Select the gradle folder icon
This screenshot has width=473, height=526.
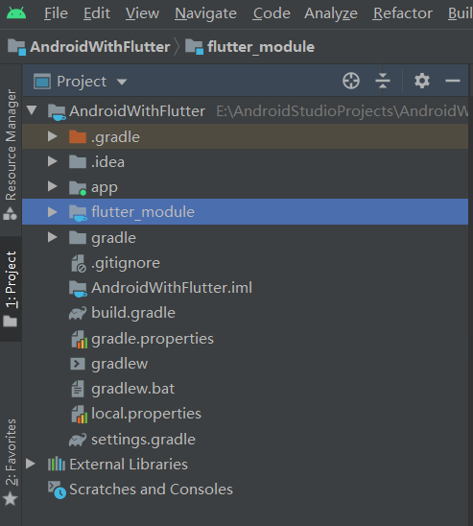[x=78, y=237]
